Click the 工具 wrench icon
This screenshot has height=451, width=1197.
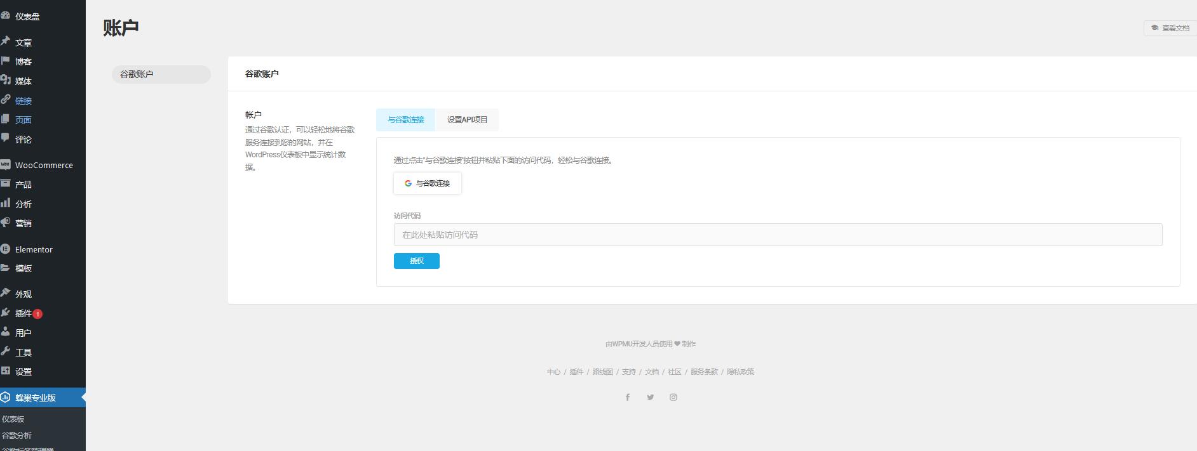(5, 351)
